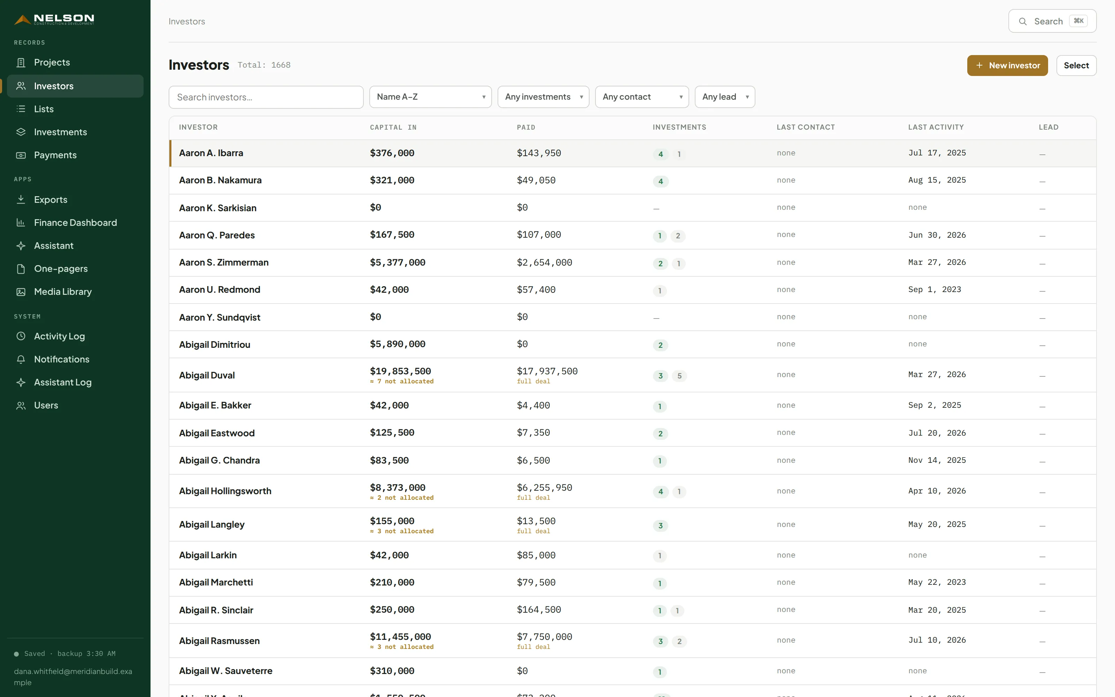Click the One-pagers document icon
The image size is (1115, 697).
[x=21, y=269]
